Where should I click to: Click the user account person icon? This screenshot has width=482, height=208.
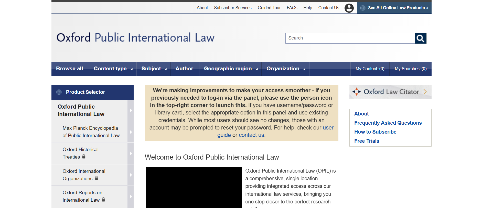[x=349, y=8]
